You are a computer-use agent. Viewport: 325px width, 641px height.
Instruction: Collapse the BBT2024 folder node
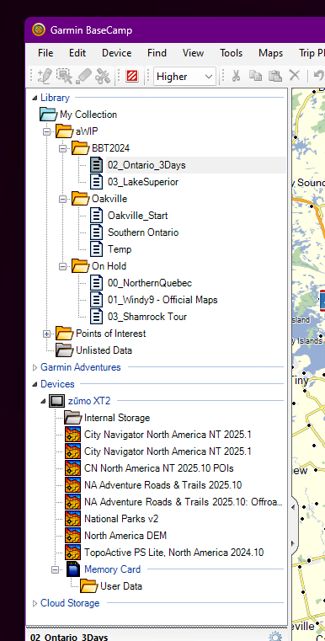coord(62,148)
